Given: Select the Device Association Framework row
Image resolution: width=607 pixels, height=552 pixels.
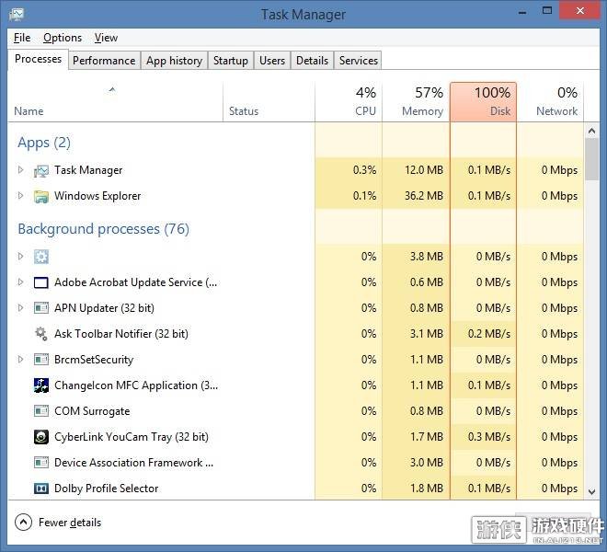Looking at the screenshot, I should pyautogui.click(x=295, y=463).
